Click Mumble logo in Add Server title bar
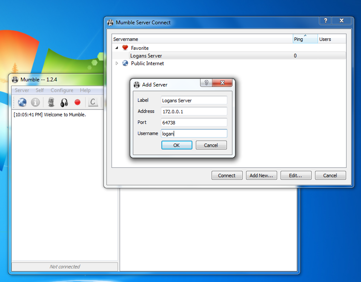Screen dimensions: 361x282 (137, 85)
